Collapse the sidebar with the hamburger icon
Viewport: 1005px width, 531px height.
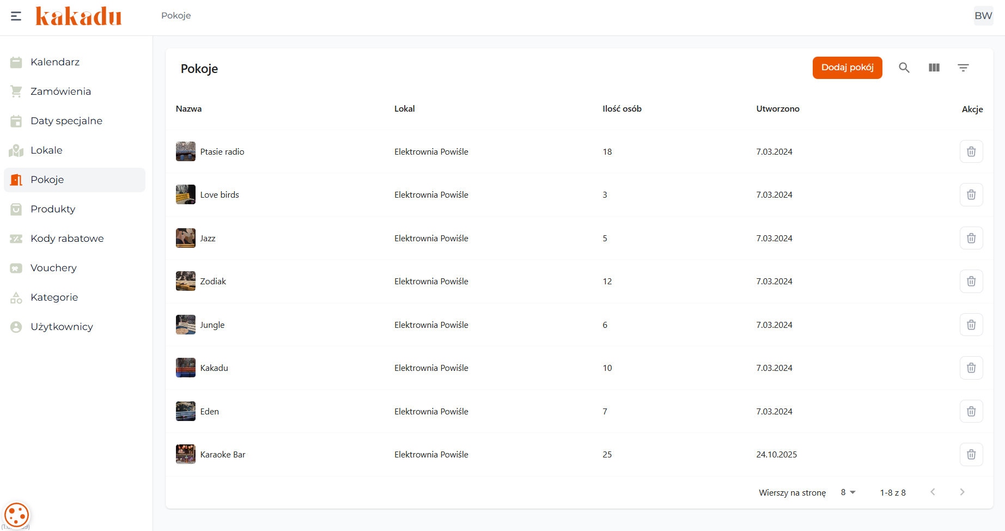tap(16, 16)
